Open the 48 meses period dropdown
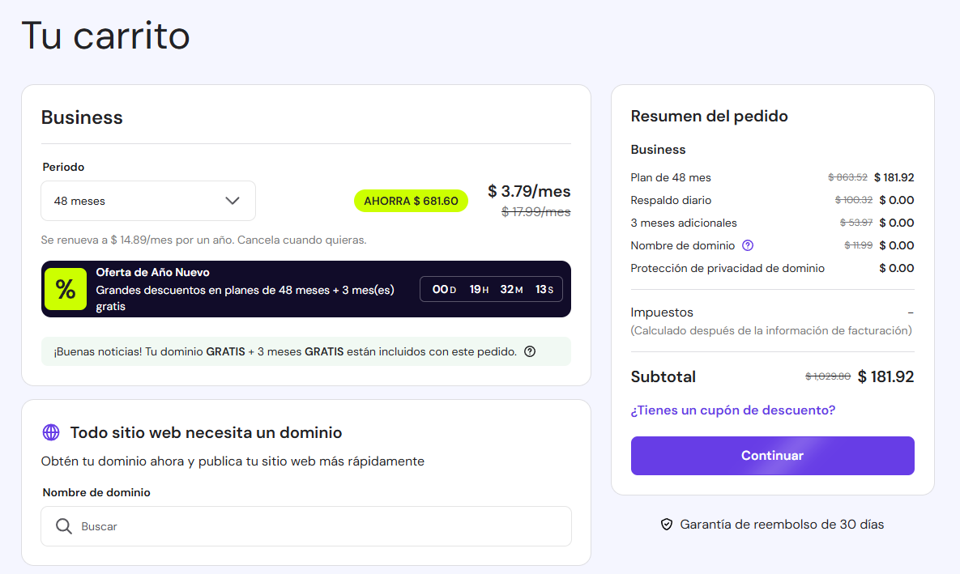960x574 pixels. pos(147,200)
